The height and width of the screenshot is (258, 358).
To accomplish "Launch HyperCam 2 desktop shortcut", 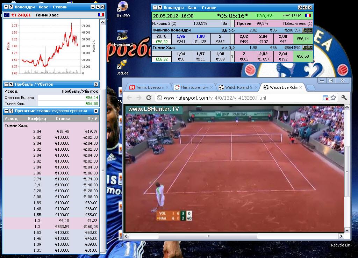I will point(123,38).
